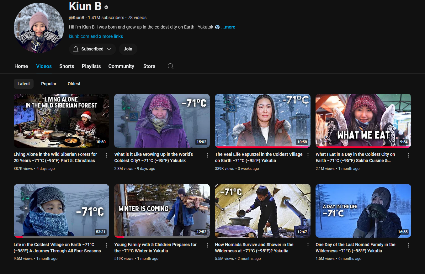
Task: Open options menu for What I Eat in a Day video
Action: [409, 155]
